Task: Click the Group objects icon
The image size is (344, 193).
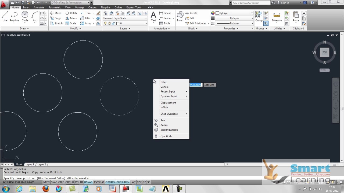Action: tap(259, 17)
